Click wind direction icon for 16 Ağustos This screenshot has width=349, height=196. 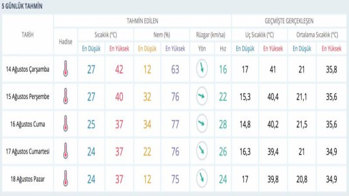[202, 124]
